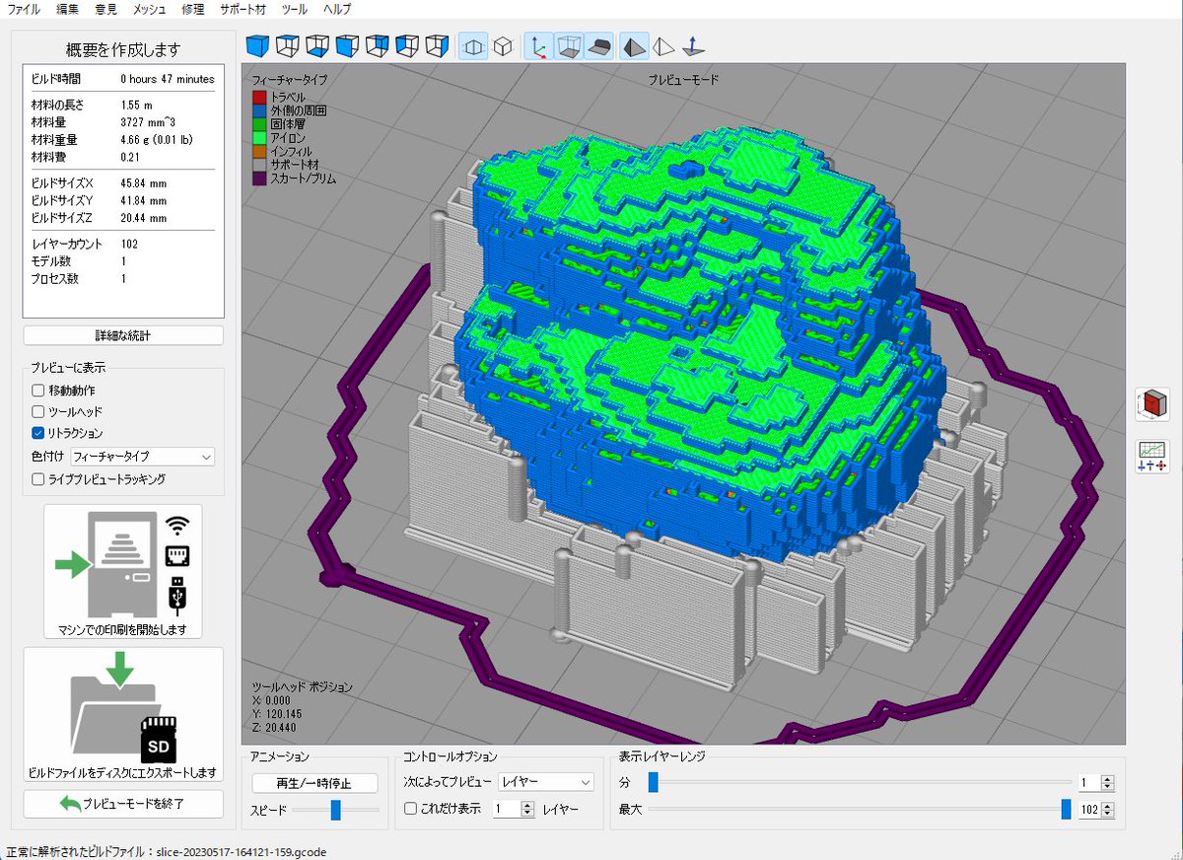Screen dimensions: 1183x860
Task: Enable 移動動作 checkbox
Action: pos(38,391)
